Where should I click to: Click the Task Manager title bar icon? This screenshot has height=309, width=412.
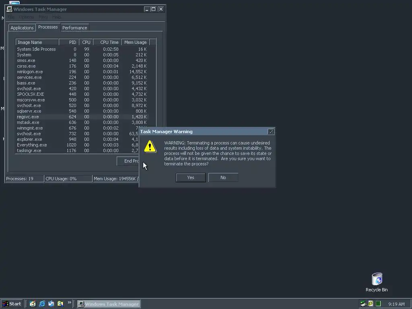click(10, 9)
